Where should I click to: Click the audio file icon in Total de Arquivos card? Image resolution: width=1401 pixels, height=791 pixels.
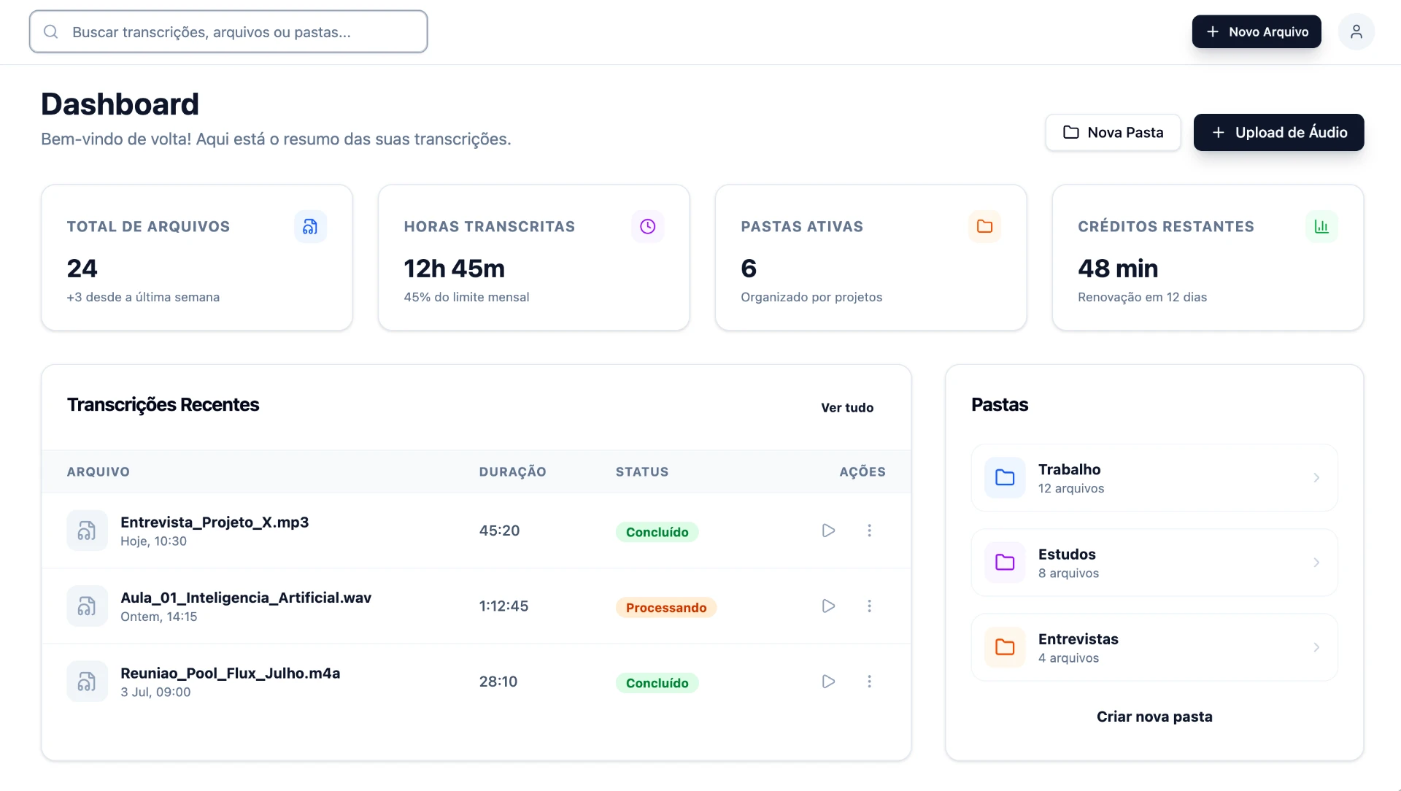click(x=310, y=226)
